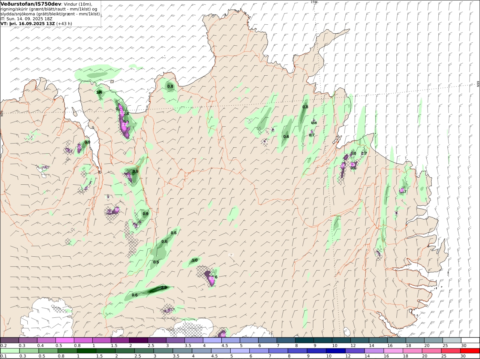The height and width of the screenshot is (359, 480).
Task: Pick the 25–30 light grey snow swatch
Action: [x=452, y=340]
